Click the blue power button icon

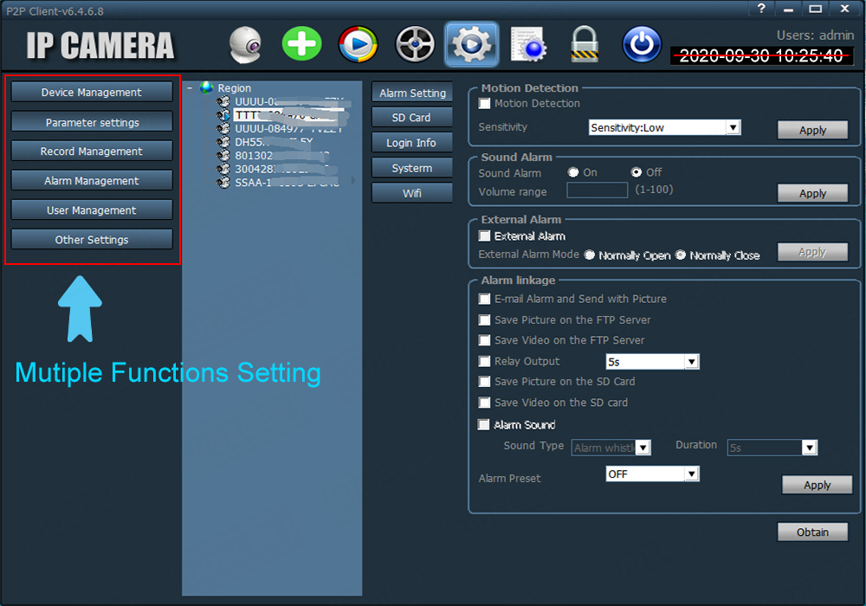(642, 43)
